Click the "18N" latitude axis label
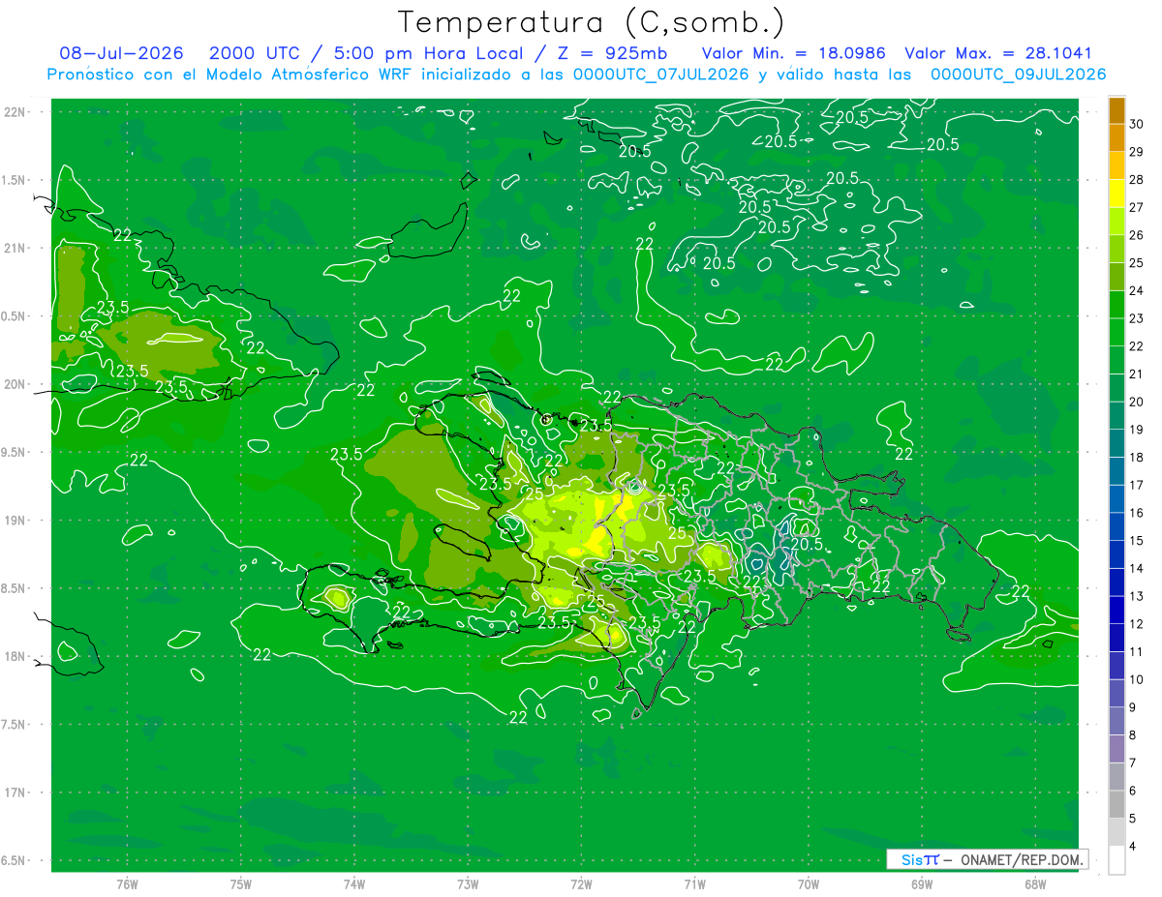 (x=16, y=656)
